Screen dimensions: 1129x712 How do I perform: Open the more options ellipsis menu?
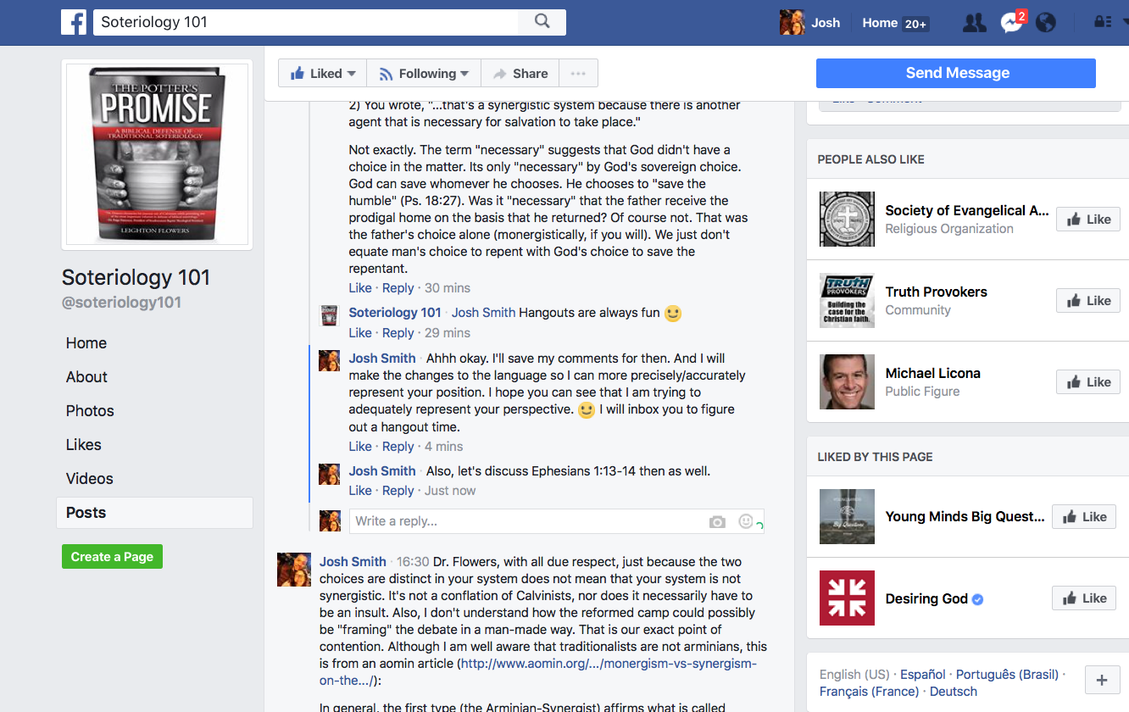point(578,74)
